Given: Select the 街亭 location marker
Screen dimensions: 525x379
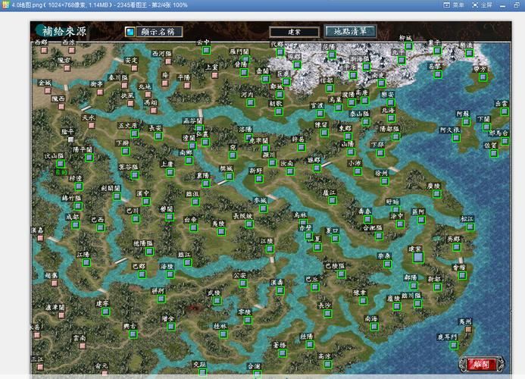Looking at the screenshot, I should pos(100,92).
